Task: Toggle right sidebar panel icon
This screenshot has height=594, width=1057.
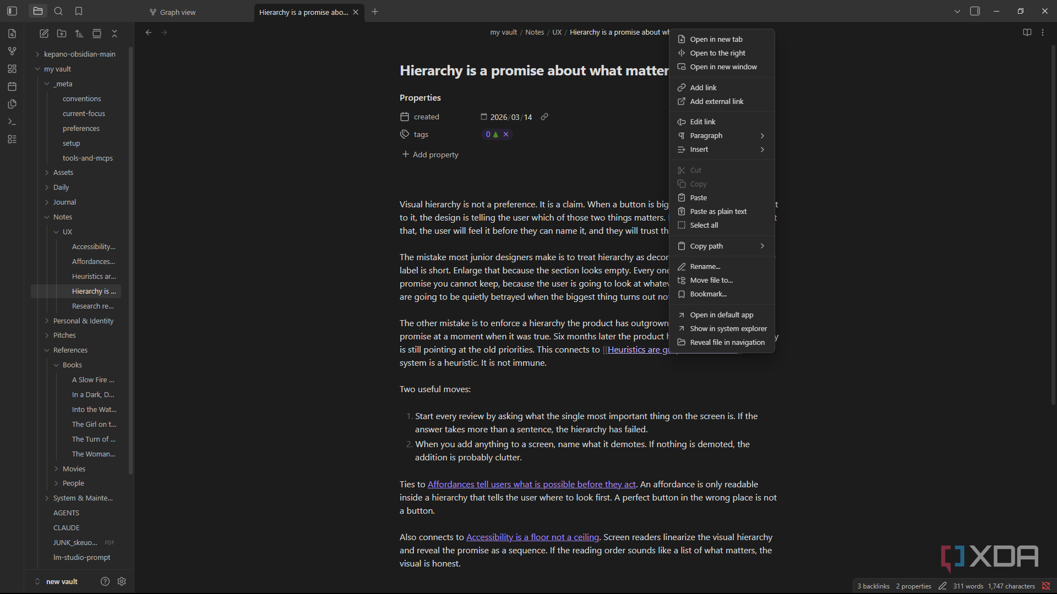Action: pos(975,11)
